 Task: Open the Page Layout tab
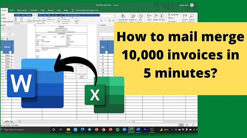click(x=22, y=10)
